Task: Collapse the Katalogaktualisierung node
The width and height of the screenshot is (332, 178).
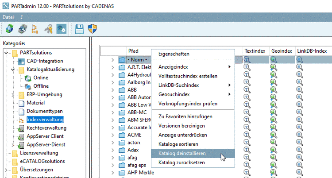Action: [13, 70]
